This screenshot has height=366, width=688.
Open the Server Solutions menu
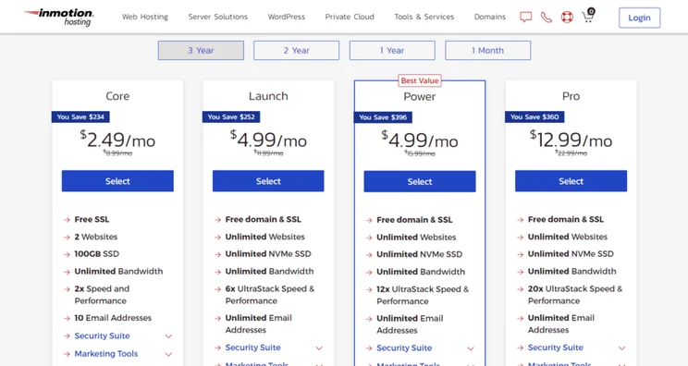click(x=217, y=17)
